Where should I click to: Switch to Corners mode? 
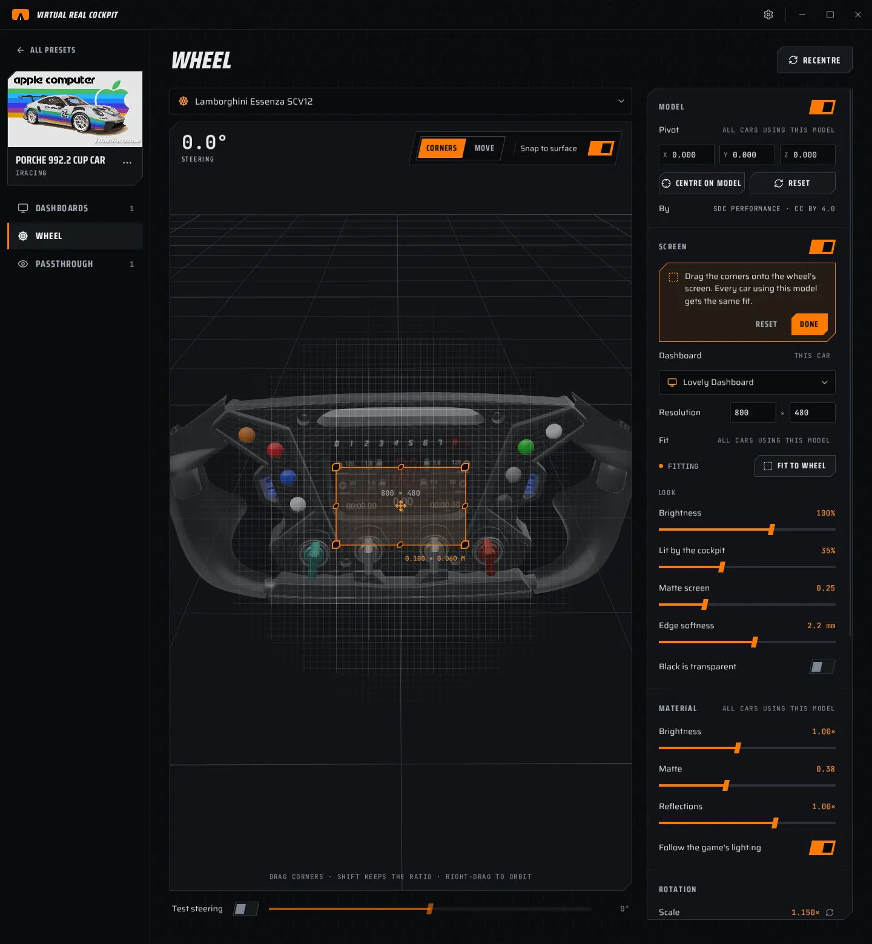pos(441,148)
